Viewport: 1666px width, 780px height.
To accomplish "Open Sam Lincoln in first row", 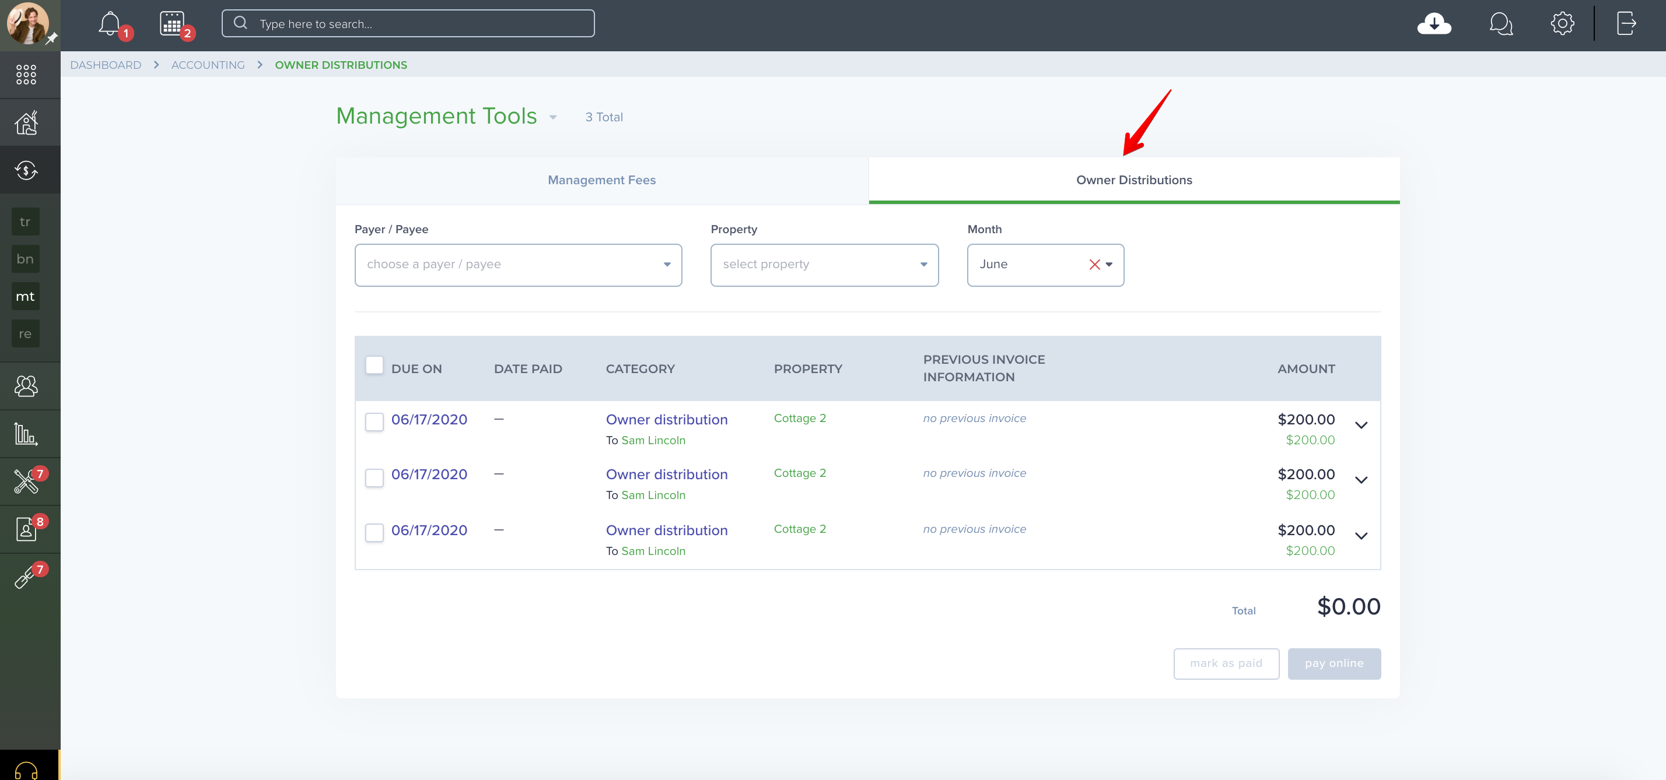I will tap(653, 440).
